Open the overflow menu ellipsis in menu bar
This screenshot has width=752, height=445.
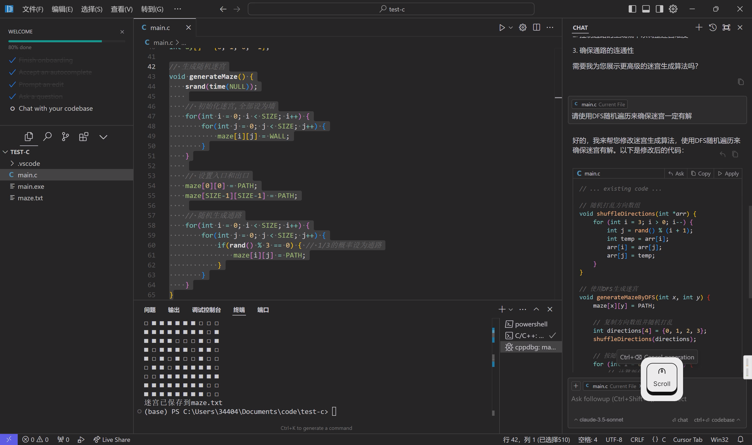pyautogui.click(x=178, y=9)
